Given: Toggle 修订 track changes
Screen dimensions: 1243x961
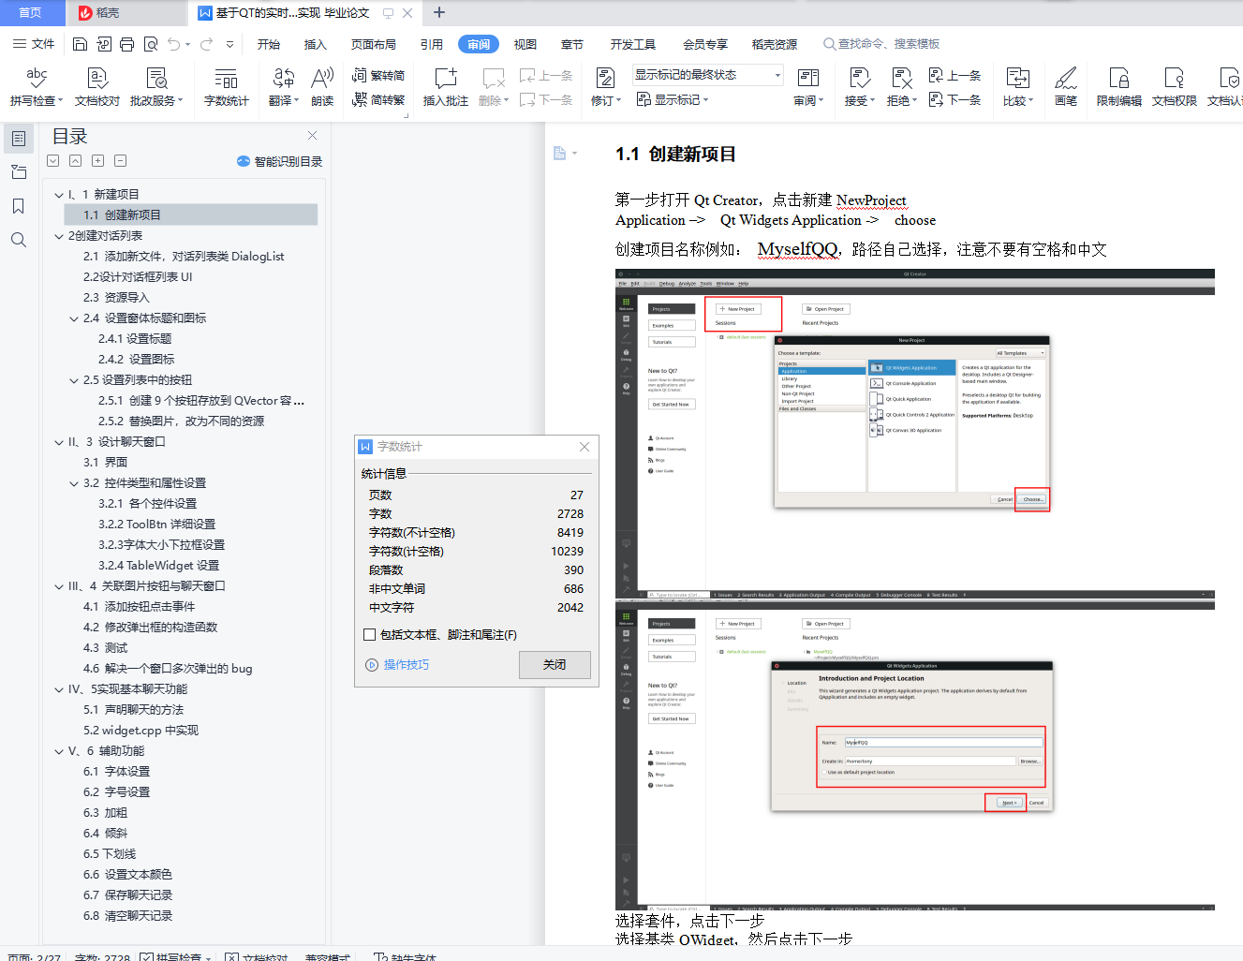Looking at the screenshot, I should (x=606, y=86).
